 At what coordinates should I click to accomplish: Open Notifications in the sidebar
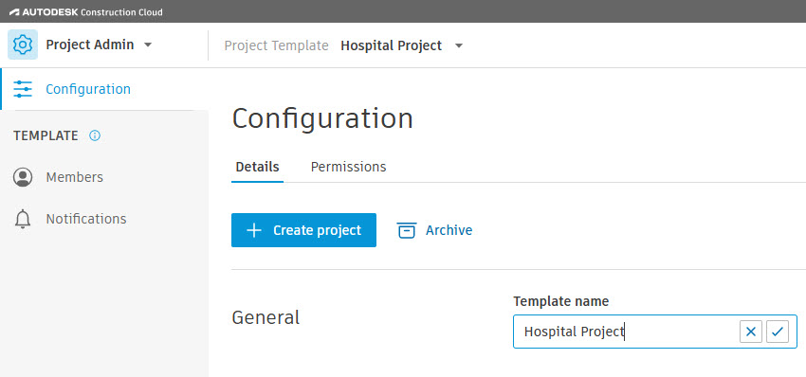tap(86, 219)
